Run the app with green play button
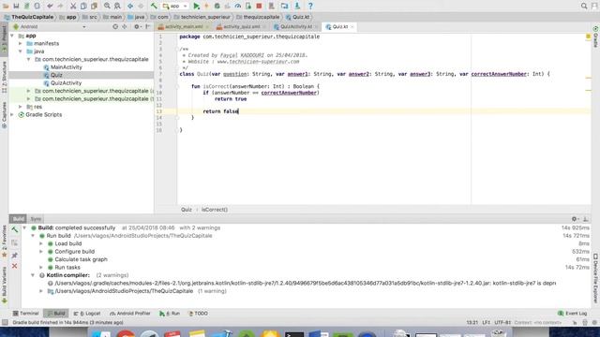The height and width of the screenshot is (337, 600). (196, 6)
